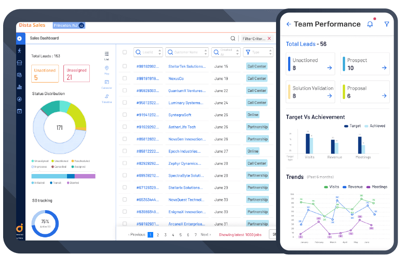Open SpectraByte Solutions customer link
The image size is (402, 261).
coord(186,176)
